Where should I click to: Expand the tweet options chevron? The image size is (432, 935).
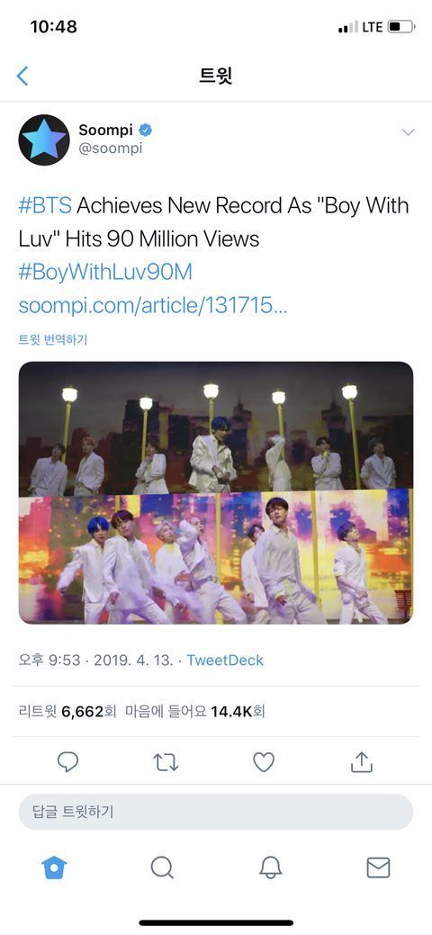click(x=408, y=131)
